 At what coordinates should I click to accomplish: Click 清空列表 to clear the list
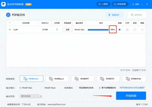click(x=137, y=15)
